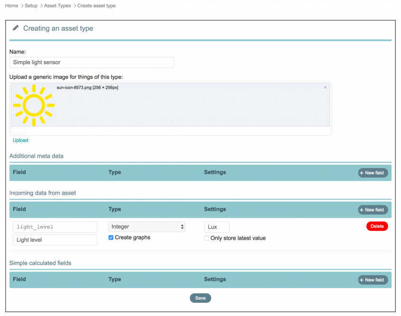Remove the uploaded sun-icon-8573.png file
This screenshot has width=401, height=316.
[325, 87]
